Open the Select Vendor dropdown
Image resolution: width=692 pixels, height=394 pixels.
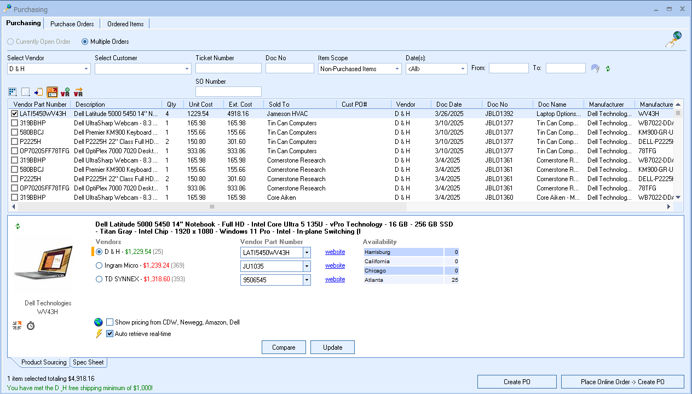pos(86,69)
